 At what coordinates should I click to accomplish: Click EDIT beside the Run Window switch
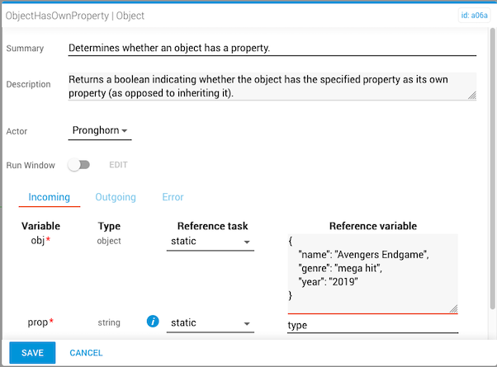[118, 165]
